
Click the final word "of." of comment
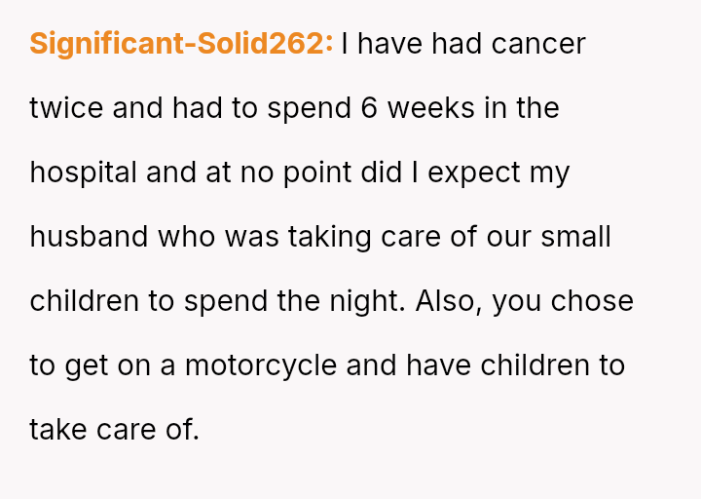pos(182,430)
